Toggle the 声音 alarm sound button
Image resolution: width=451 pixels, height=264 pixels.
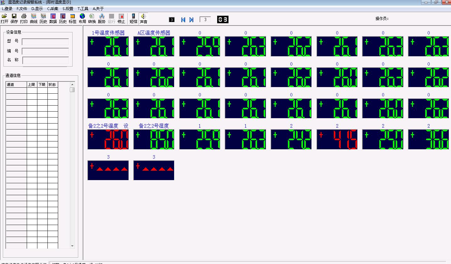[x=143, y=18]
